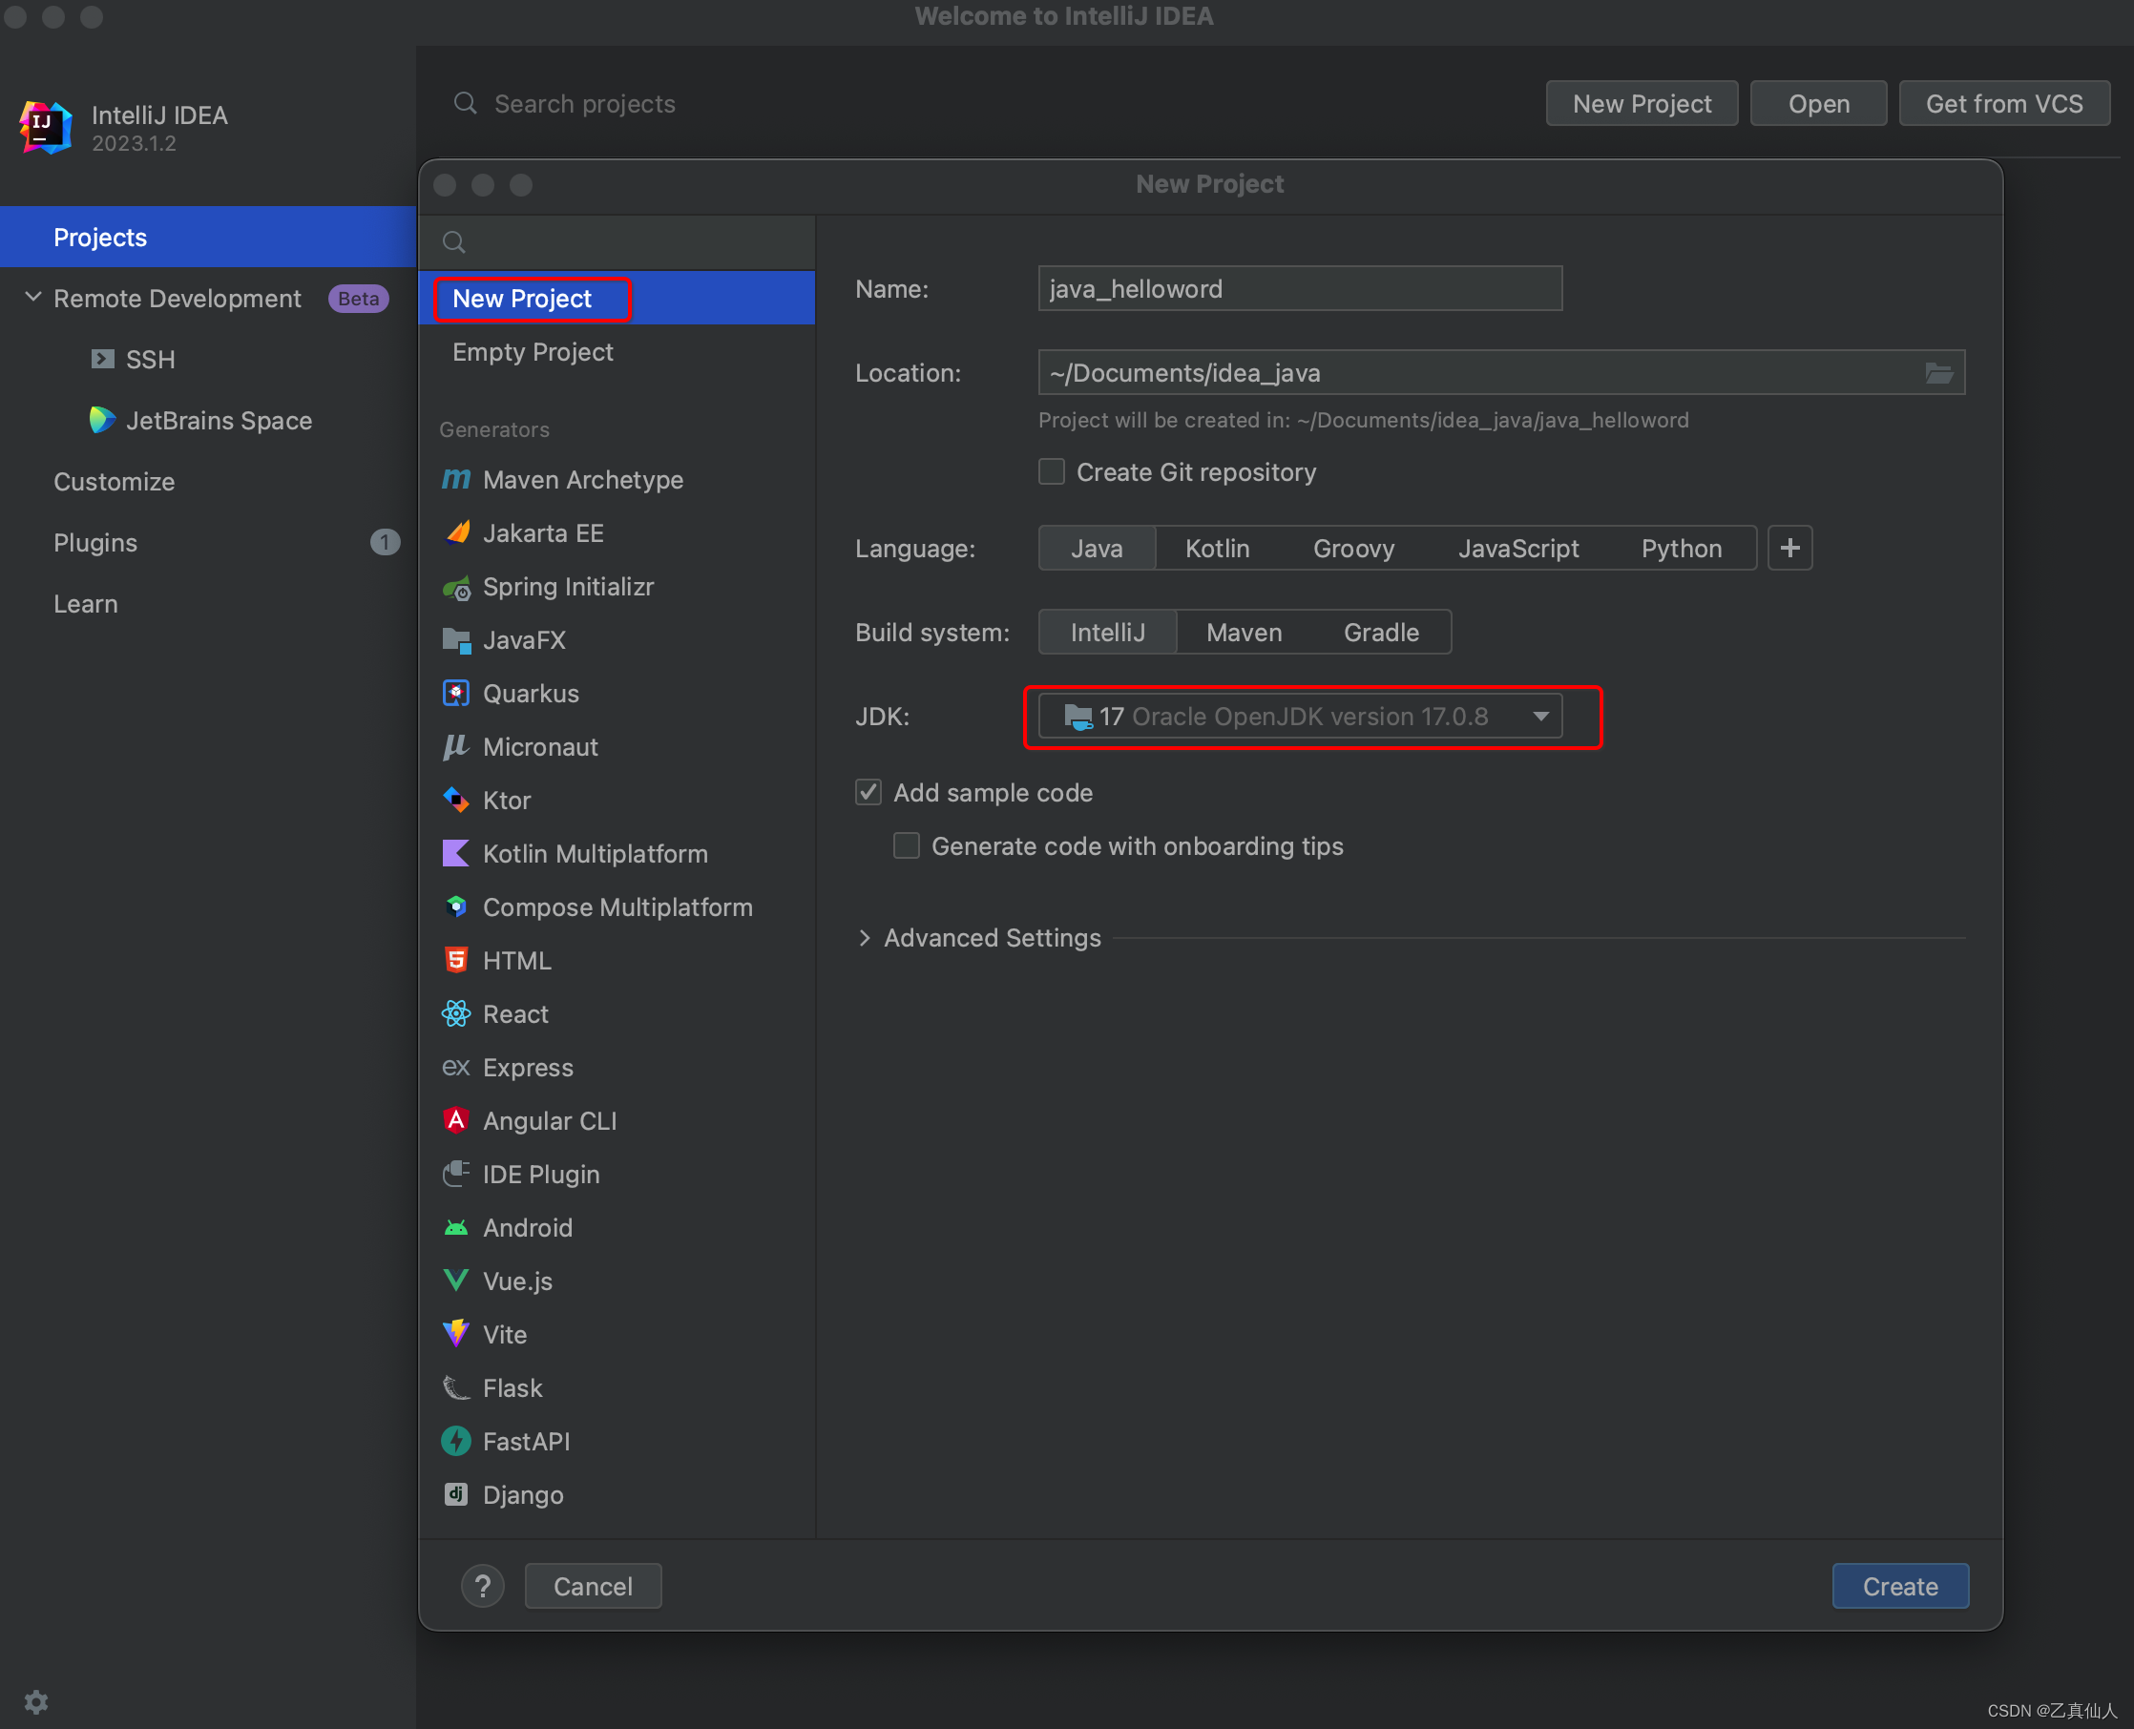Select the Kotlin Multiplatform generator icon
The height and width of the screenshot is (1729, 2134).
(x=457, y=856)
